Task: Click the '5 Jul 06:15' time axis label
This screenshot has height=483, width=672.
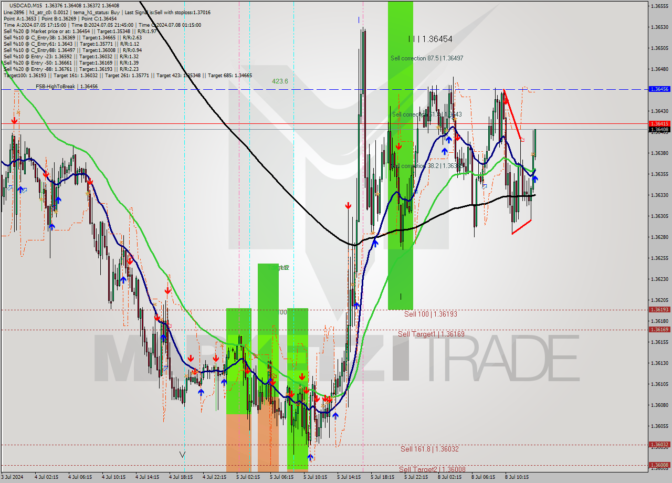Action: click(282, 477)
